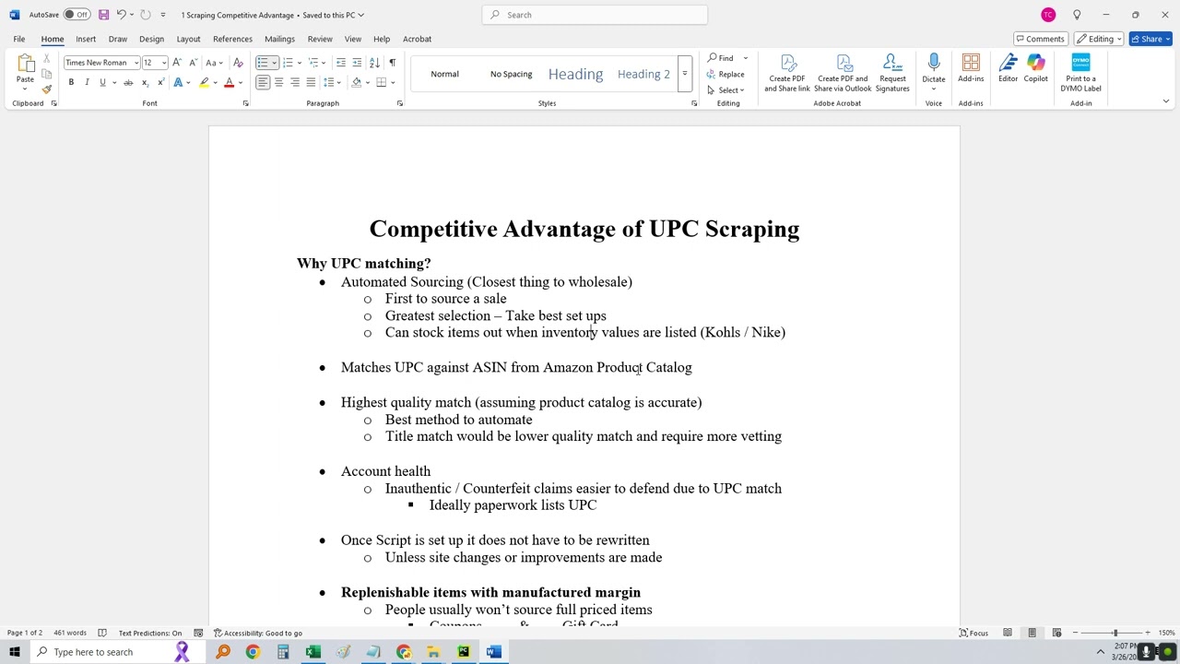1180x664 pixels.
Task: Open the font name dropdown
Action: click(136, 63)
